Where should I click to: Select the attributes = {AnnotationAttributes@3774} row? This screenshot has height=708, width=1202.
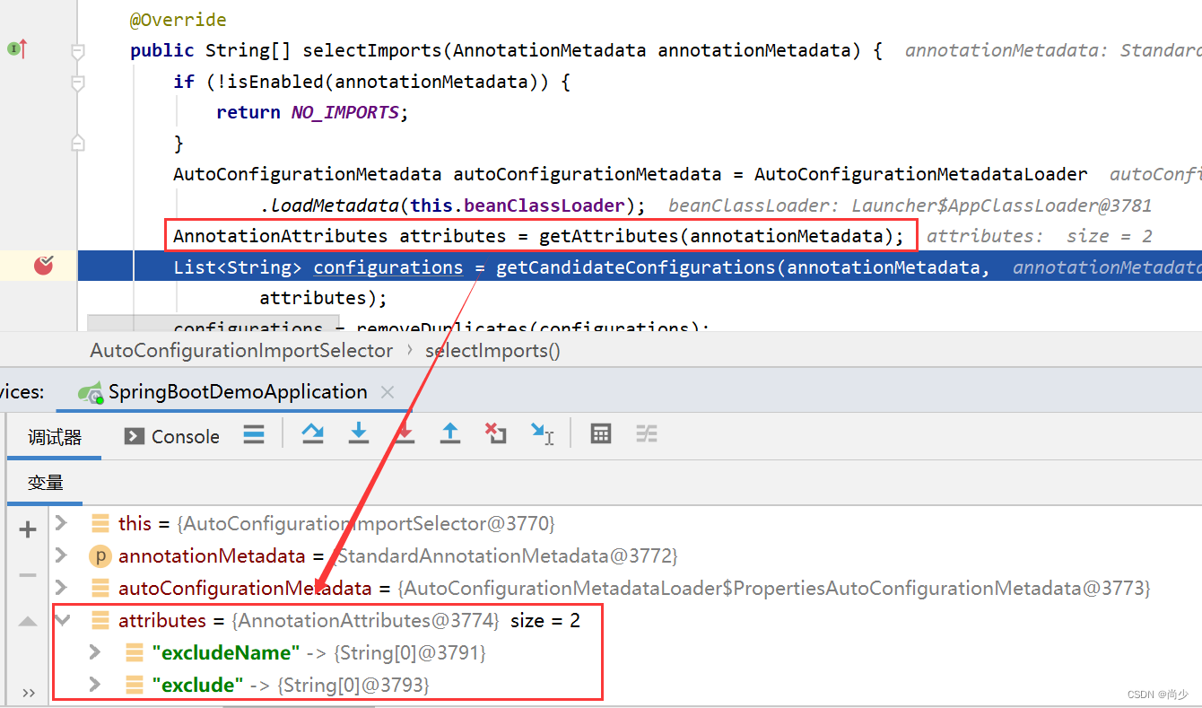626,620
